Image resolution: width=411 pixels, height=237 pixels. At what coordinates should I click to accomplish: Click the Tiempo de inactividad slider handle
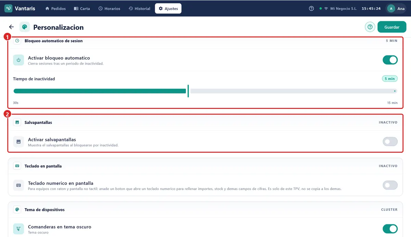click(x=188, y=91)
